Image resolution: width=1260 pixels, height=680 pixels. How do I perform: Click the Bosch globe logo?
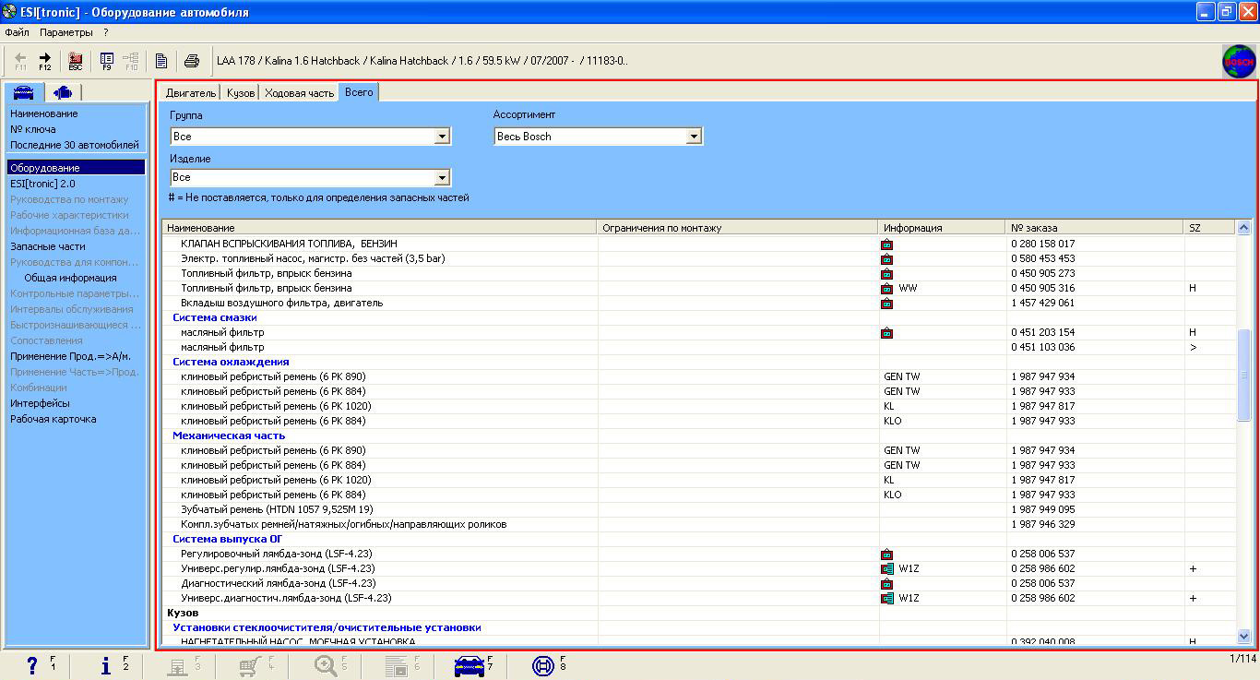1239,61
